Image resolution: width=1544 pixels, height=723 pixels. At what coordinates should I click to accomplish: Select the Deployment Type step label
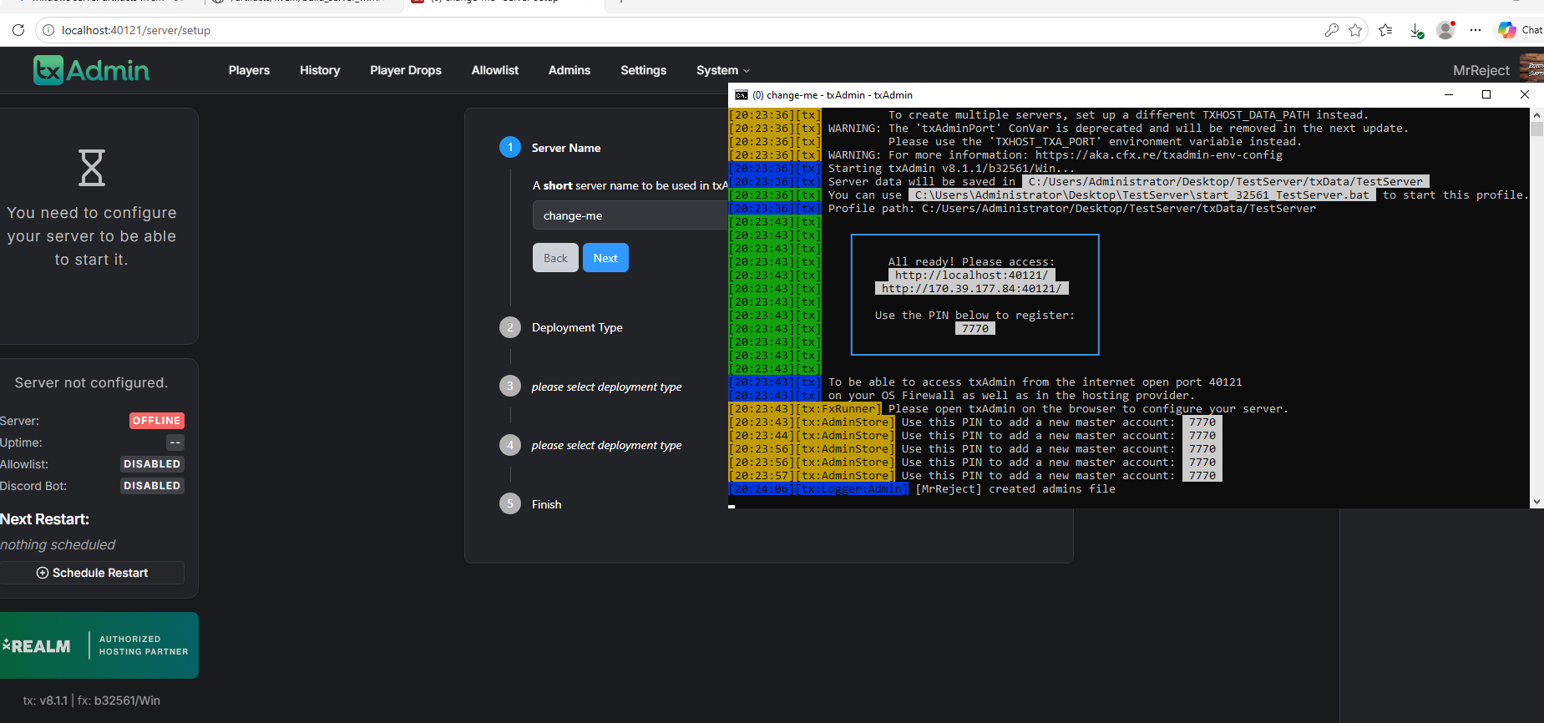coord(577,327)
